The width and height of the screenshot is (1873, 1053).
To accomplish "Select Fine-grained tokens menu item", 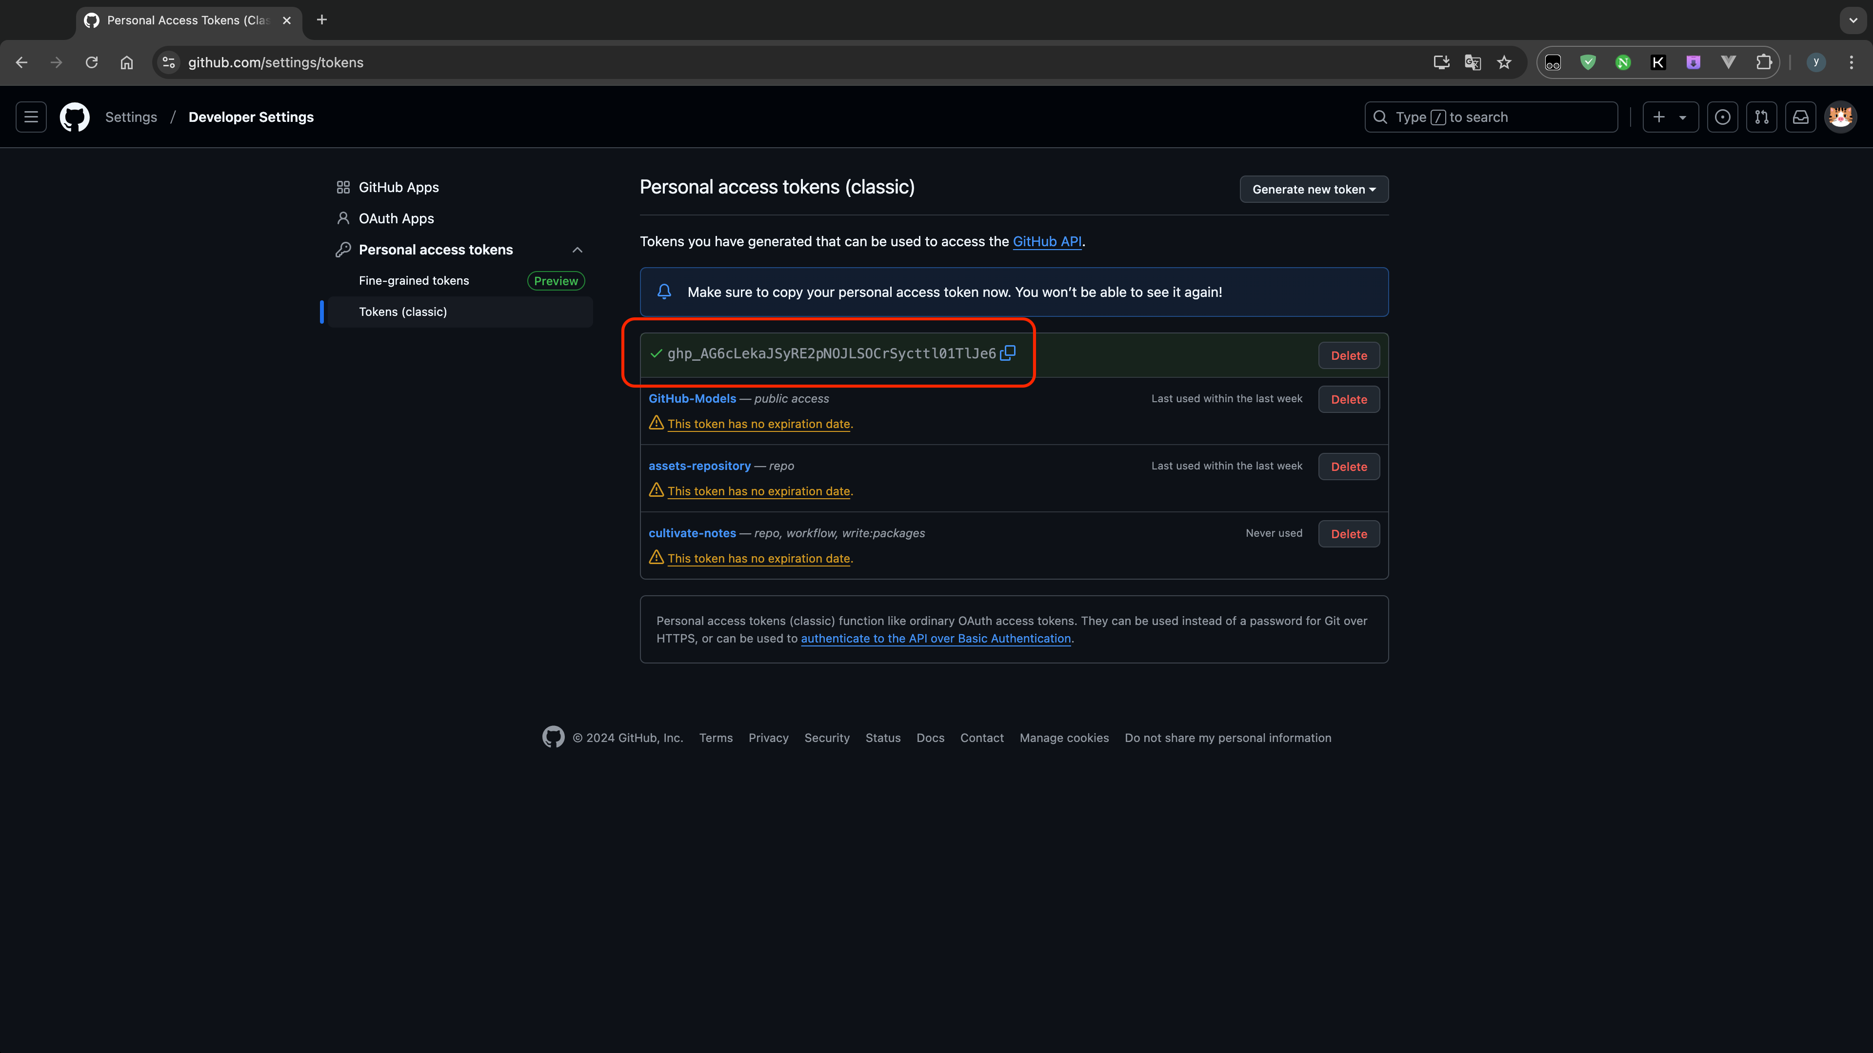I will point(414,280).
